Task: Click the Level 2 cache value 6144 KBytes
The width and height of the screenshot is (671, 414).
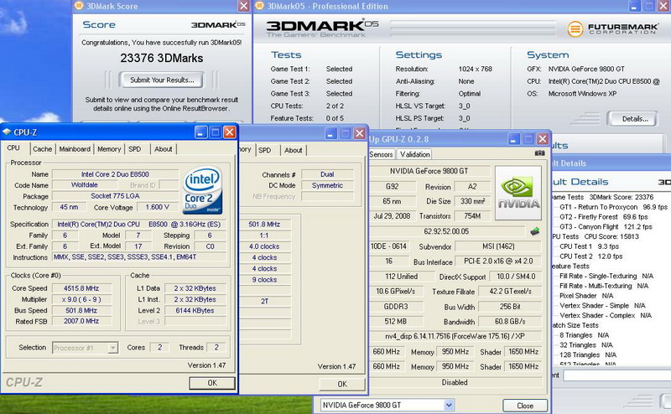Action: pyautogui.click(x=195, y=310)
